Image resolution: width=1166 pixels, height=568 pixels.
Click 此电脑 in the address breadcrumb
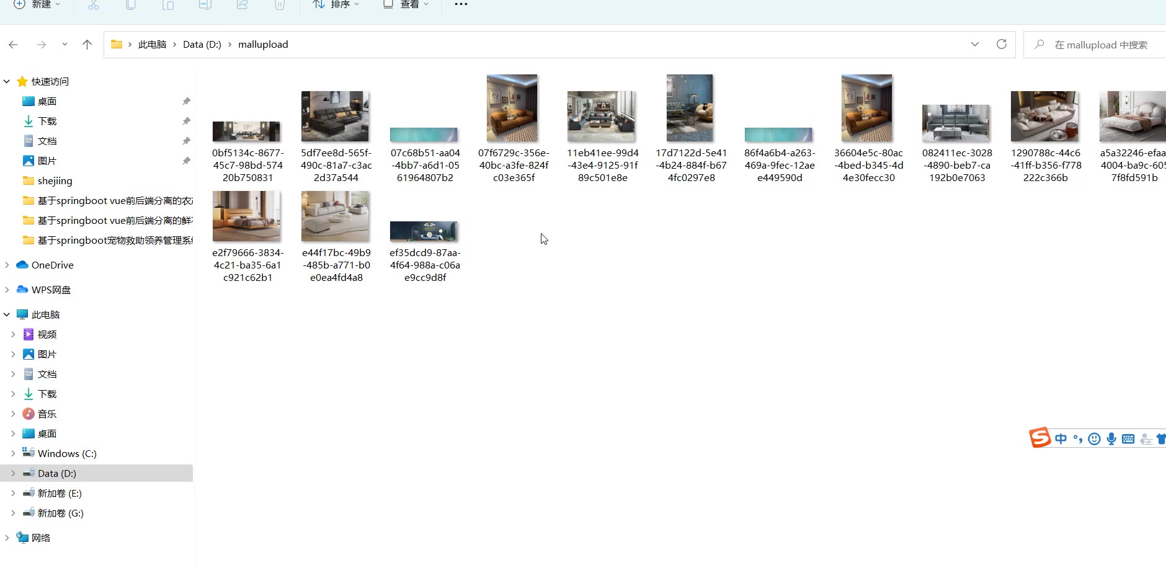152,45
